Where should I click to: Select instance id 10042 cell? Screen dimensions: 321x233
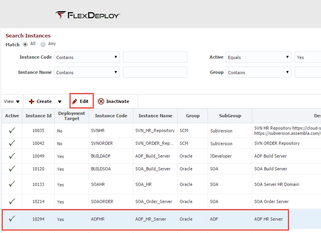(x=38, y=143)
